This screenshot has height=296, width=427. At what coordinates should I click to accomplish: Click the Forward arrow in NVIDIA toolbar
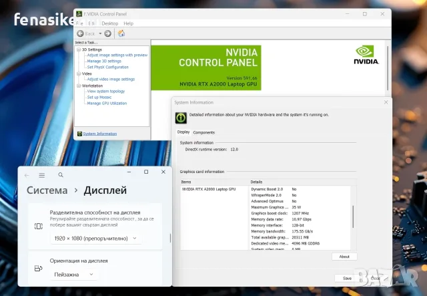click(x=108, y=33)
